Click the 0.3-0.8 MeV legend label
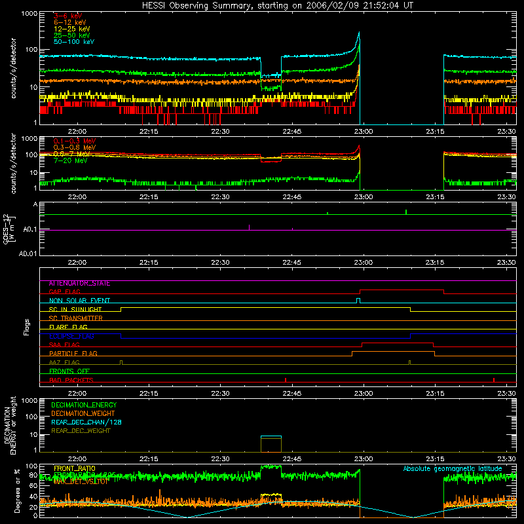The image size is (524, 524). click(75, 147)
